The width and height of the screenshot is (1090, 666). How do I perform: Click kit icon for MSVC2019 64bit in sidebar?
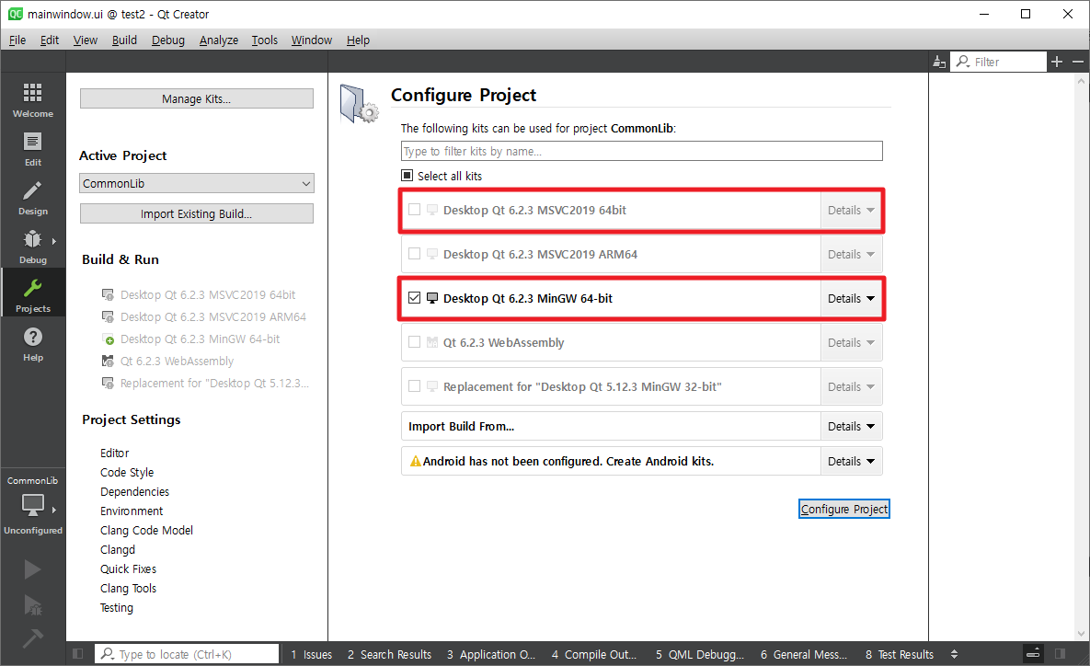[108, 294]
